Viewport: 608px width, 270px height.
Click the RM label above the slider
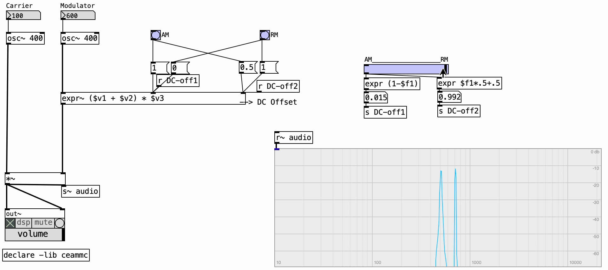[444, 59]
